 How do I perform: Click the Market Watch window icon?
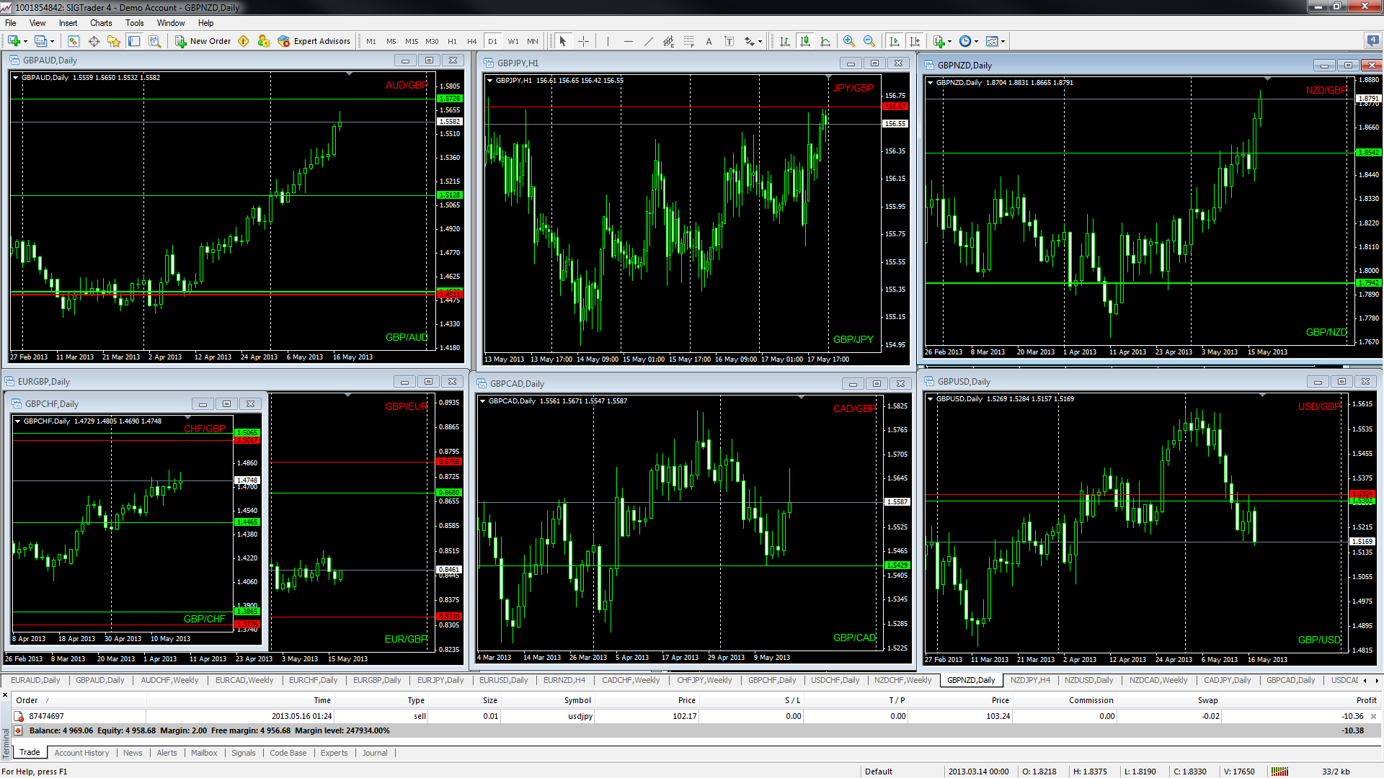[74, 41]
